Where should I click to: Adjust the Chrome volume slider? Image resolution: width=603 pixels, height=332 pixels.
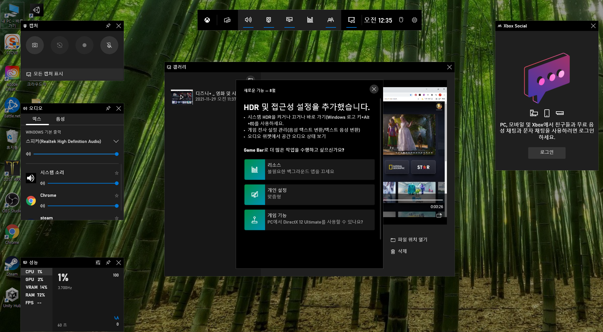[83, 206]
